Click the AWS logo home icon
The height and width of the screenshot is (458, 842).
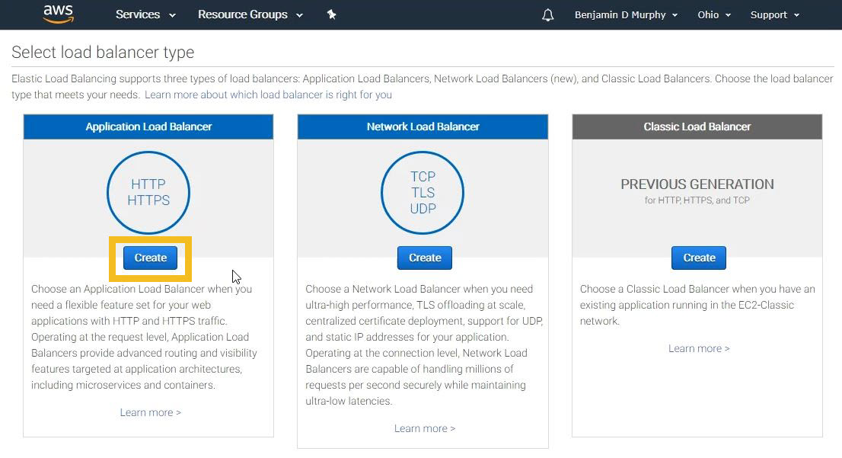[x=58, y=14]
